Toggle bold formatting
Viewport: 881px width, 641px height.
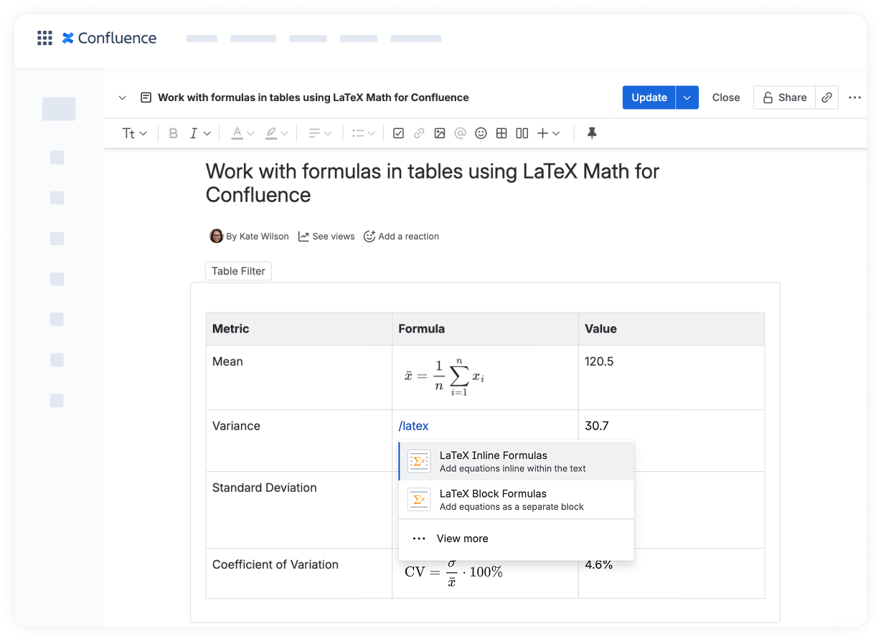click(x=173, y=133)
